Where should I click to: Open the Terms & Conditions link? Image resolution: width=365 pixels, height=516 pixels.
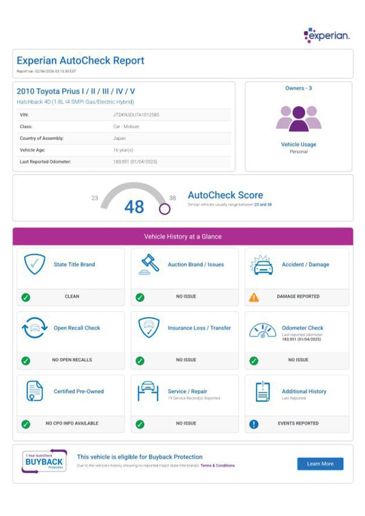coord(217,466)
